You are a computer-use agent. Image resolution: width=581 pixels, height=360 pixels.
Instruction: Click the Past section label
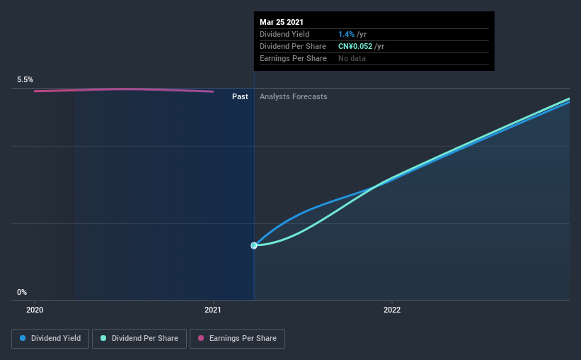coord(240,96)
